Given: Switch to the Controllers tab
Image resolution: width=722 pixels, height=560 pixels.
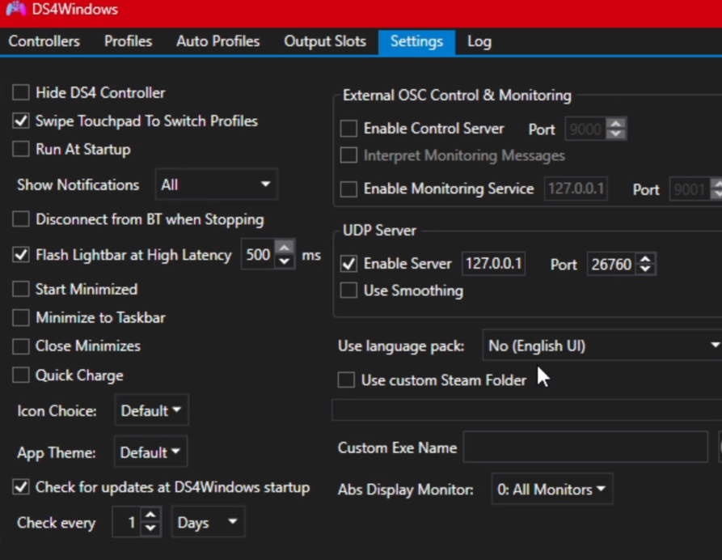Looking at the screenshot, I should (x=44, y=41).
